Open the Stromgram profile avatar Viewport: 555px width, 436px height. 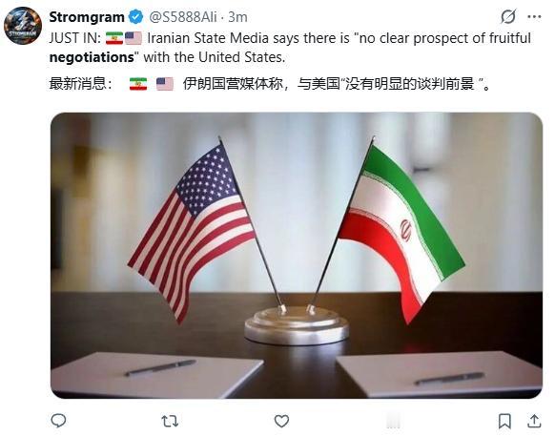(x=23, y=26)
